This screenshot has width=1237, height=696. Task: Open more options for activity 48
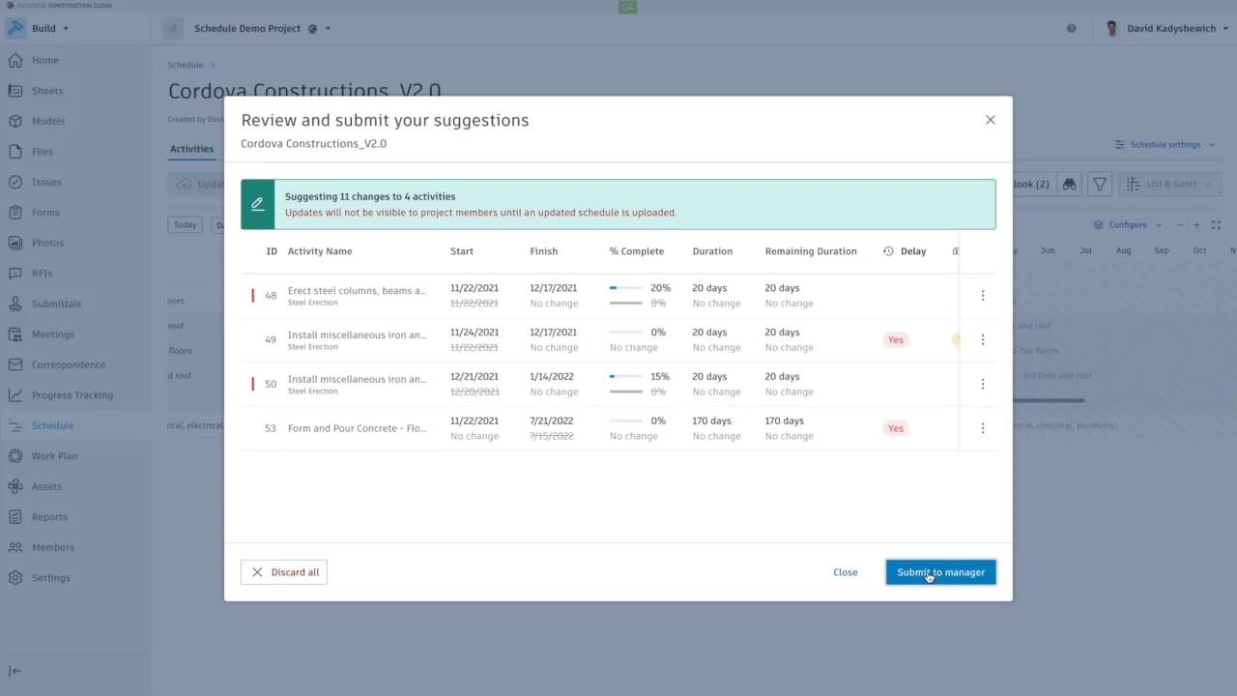click(x=983, y=296)
